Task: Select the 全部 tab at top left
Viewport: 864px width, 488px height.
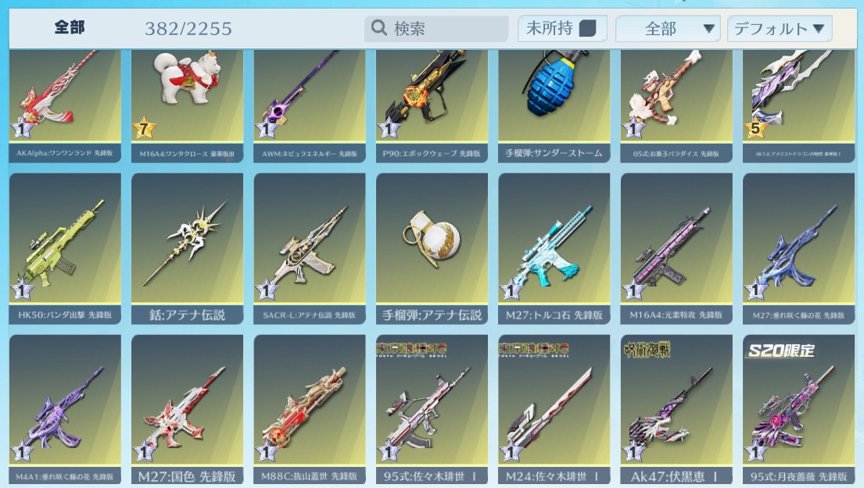Action: coord(70,27)
